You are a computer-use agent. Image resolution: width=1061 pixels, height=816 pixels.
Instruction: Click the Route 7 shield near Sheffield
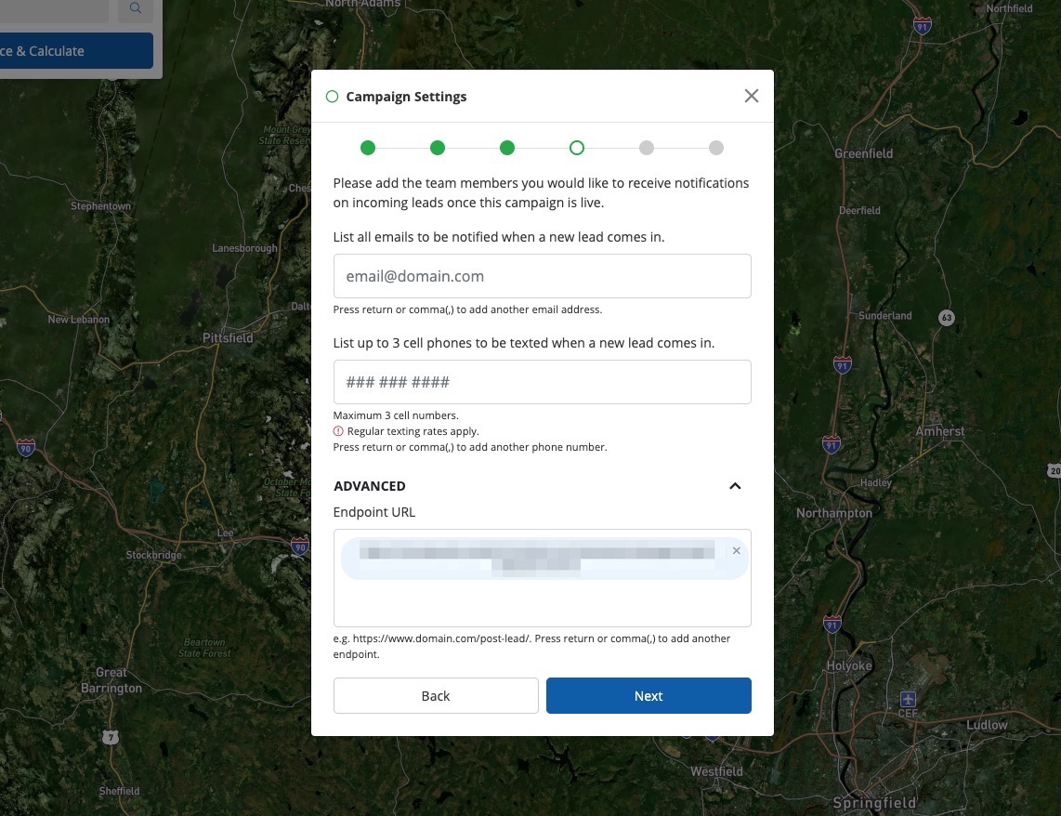click(111, 737)
